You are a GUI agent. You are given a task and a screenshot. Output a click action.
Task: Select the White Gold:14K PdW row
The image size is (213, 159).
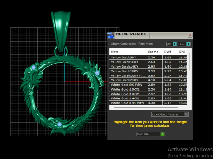pyautogui.click(x=148, y=103)
